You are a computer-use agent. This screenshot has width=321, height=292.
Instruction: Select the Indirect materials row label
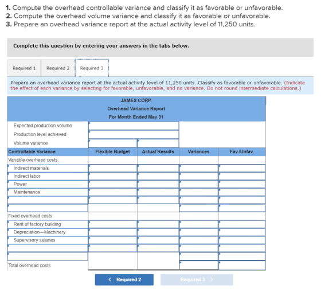[48, 168]
